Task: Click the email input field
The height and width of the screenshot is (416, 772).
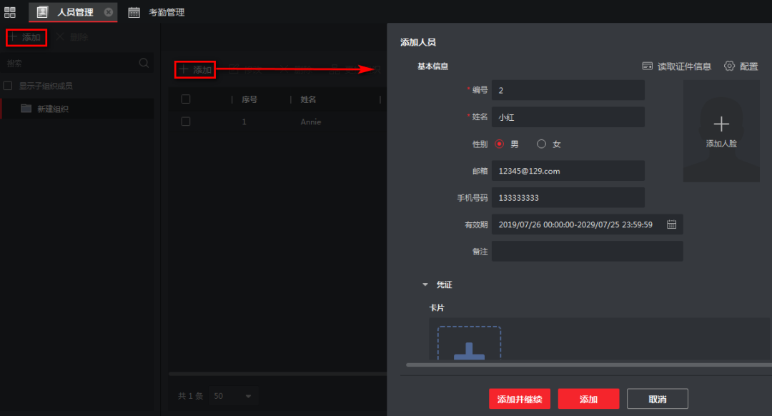Action: pos(568,171)
